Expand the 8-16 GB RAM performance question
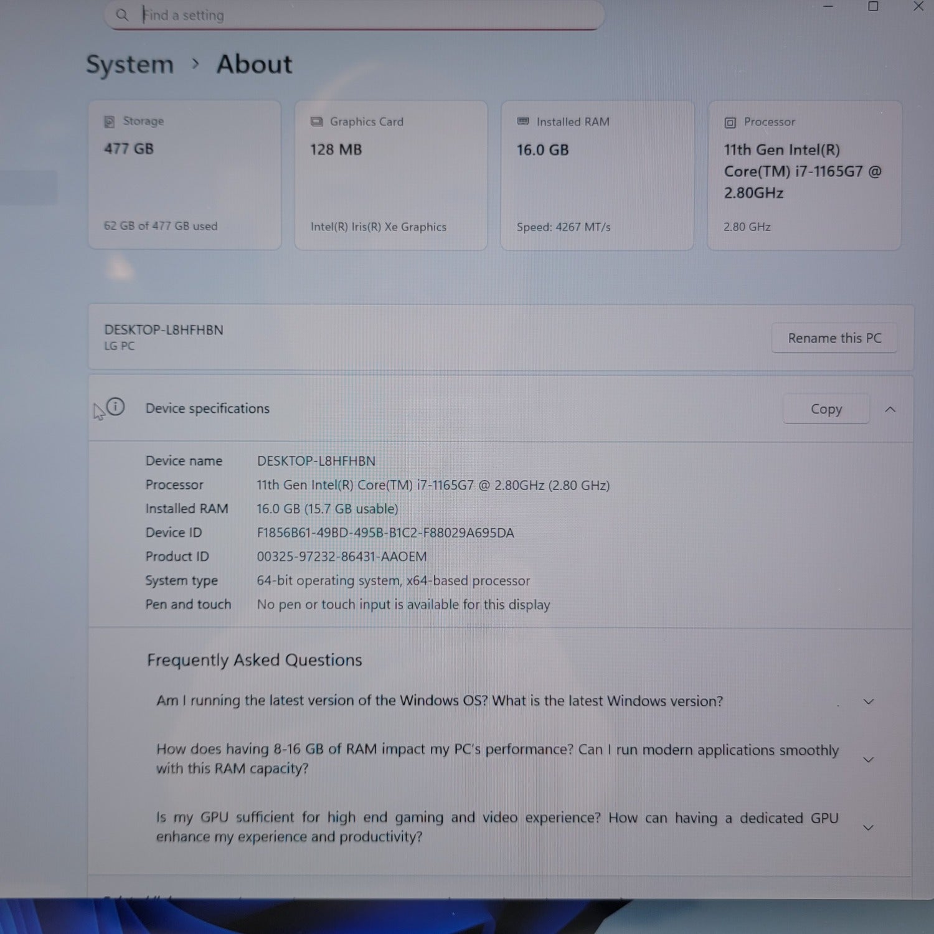The image size is (934, 934). (869, 760)
